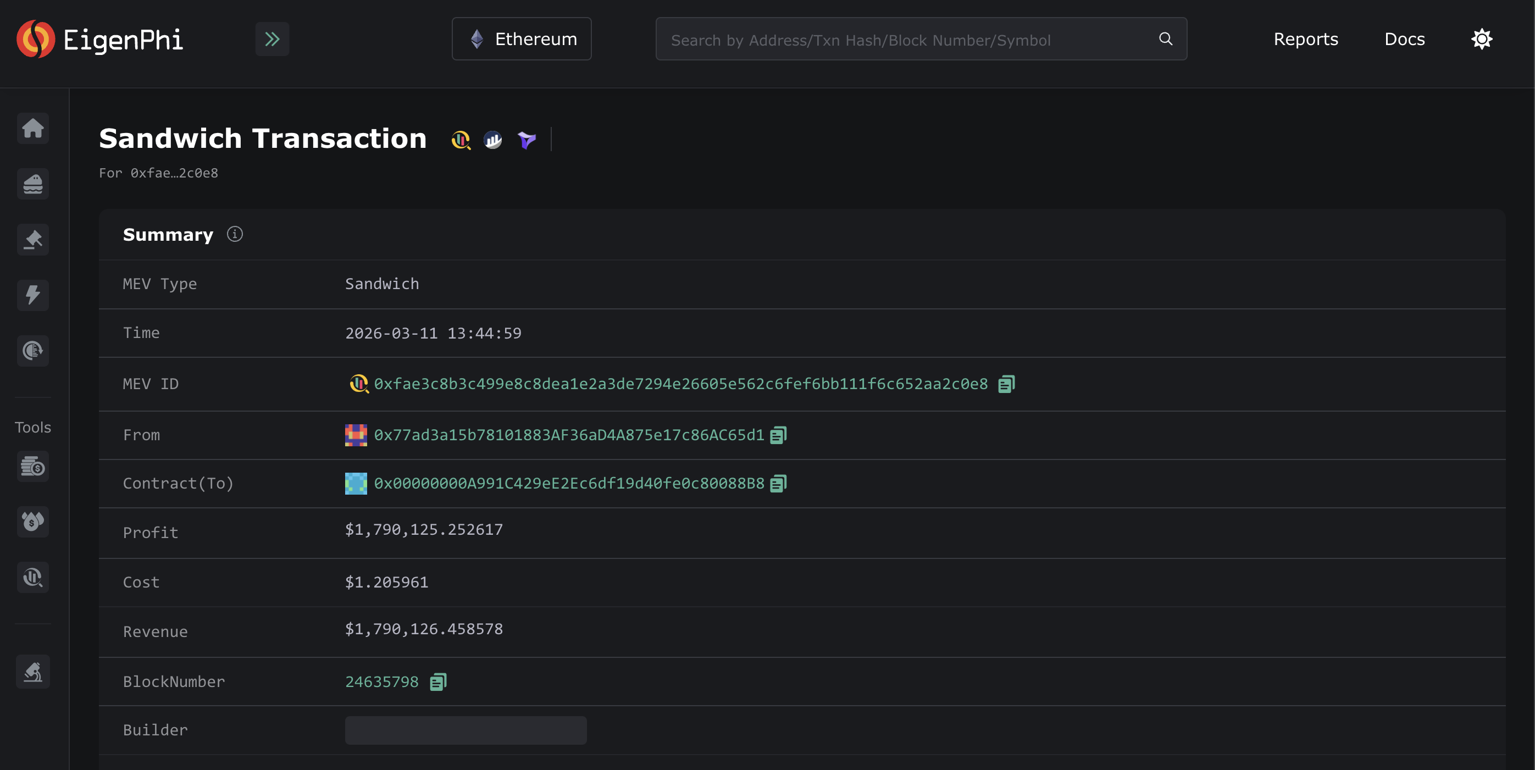
Task: Open the Ethereum chain selector
Action: click(x=522, y=40)
